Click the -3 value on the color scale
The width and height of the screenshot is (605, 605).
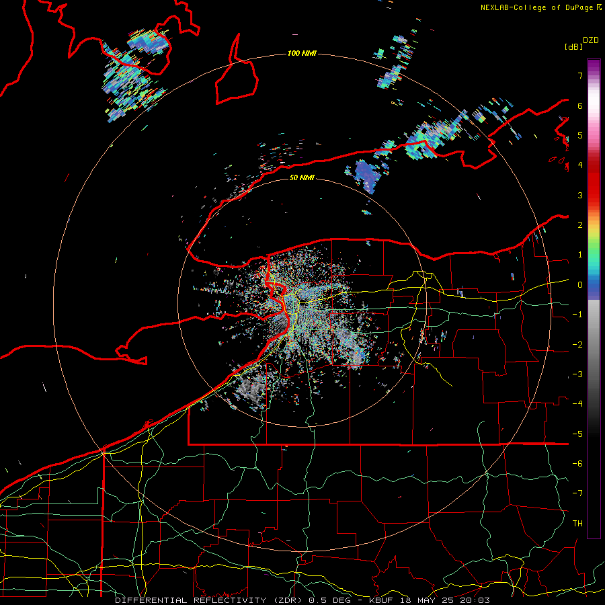pyautogui.click(x=577, y=374)
